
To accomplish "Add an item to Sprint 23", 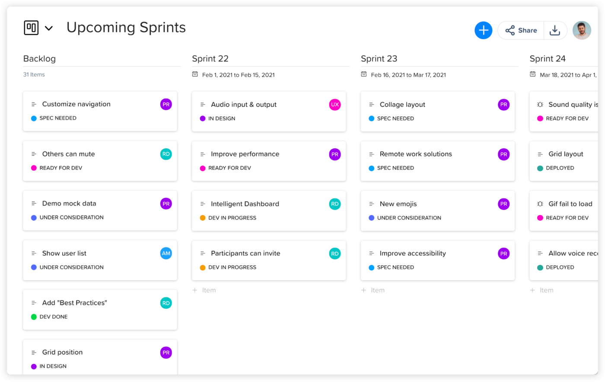I will point(373,290).
